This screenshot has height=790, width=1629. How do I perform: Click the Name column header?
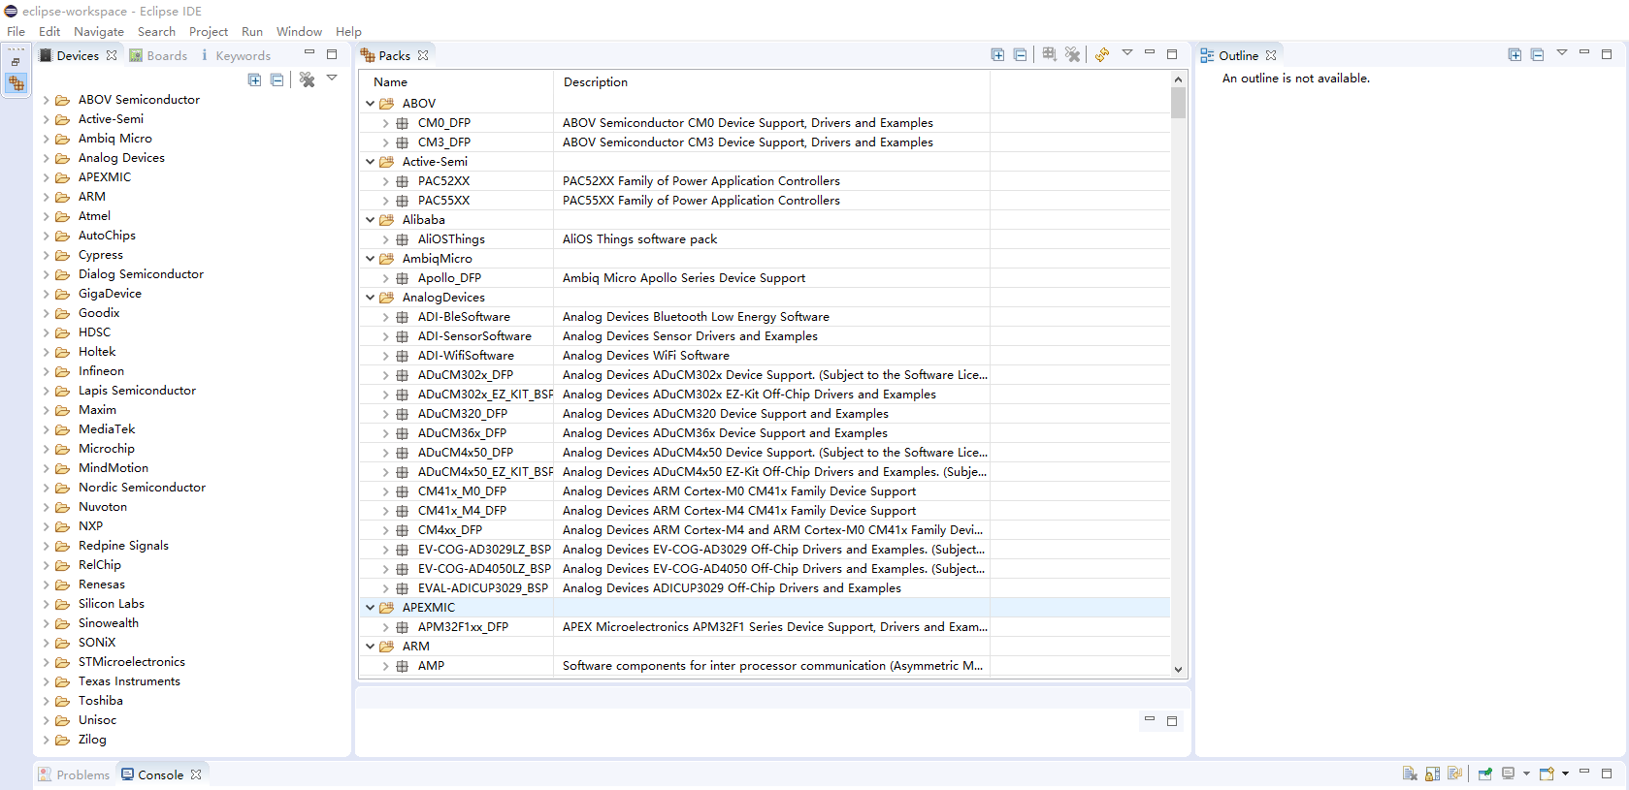456,82
